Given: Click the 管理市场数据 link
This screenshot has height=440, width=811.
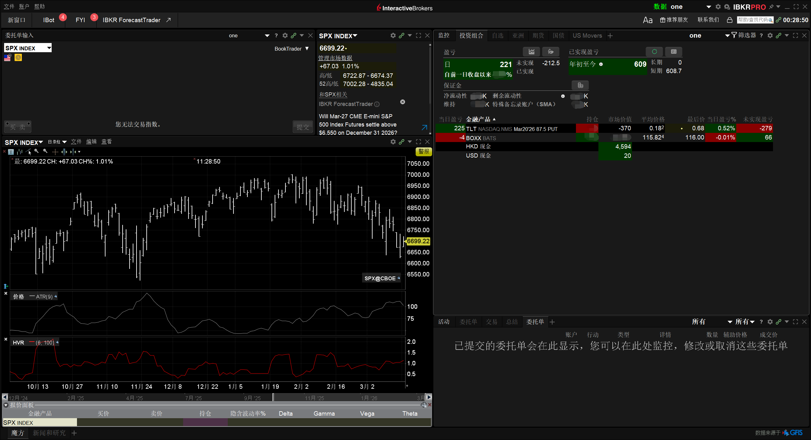Looking at the screenshot, I should [335, 58].
